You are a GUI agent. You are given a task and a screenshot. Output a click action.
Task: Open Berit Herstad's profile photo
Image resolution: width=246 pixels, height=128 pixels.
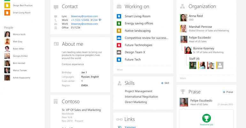(x=7, y=63)
